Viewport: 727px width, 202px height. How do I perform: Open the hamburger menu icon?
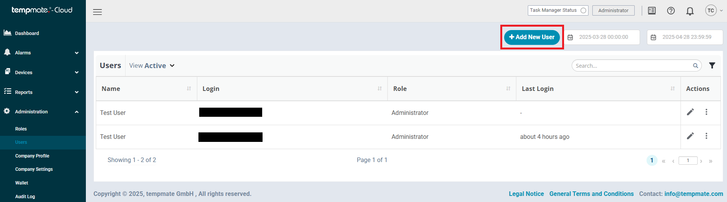[x=97, y=12]
